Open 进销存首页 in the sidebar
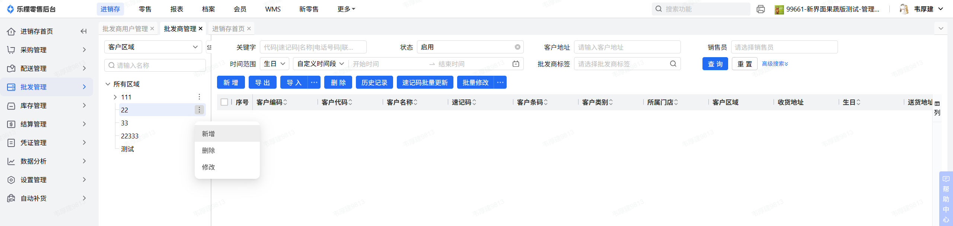Viewport: 953px width, 226px height. 36,31
